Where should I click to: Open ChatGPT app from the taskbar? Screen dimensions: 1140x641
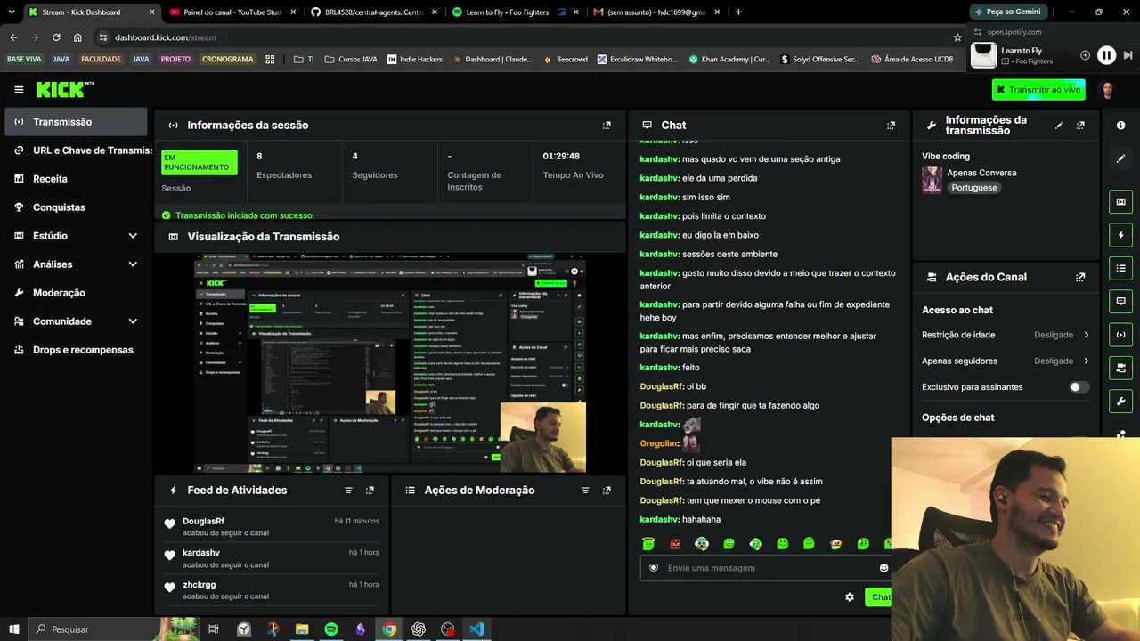419,629
